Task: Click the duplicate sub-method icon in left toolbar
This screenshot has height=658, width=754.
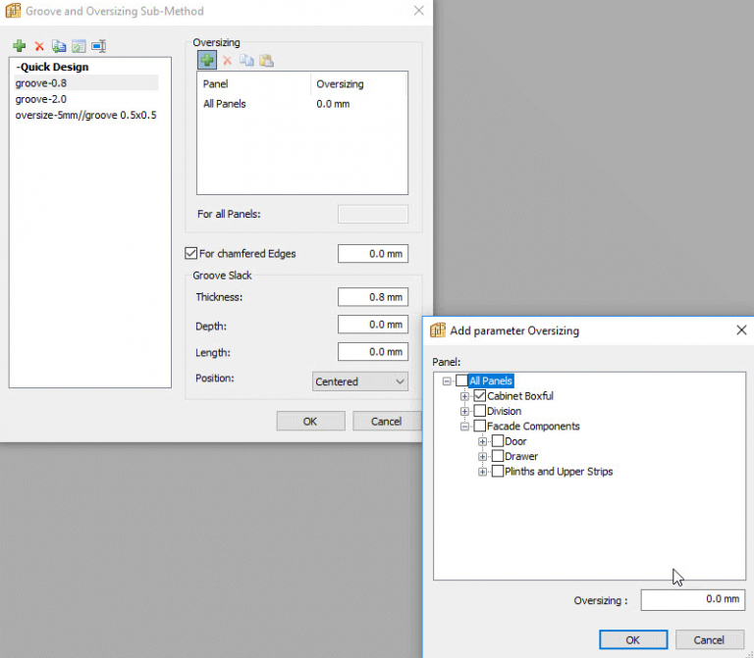Action: click(59, 46)
